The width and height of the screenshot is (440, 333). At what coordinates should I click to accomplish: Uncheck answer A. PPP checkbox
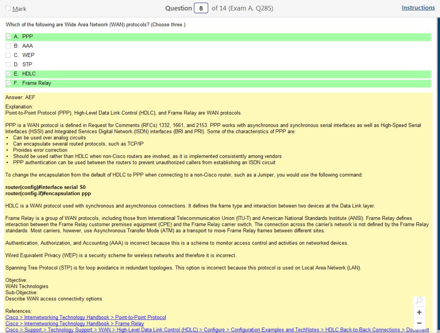point(8,37)
